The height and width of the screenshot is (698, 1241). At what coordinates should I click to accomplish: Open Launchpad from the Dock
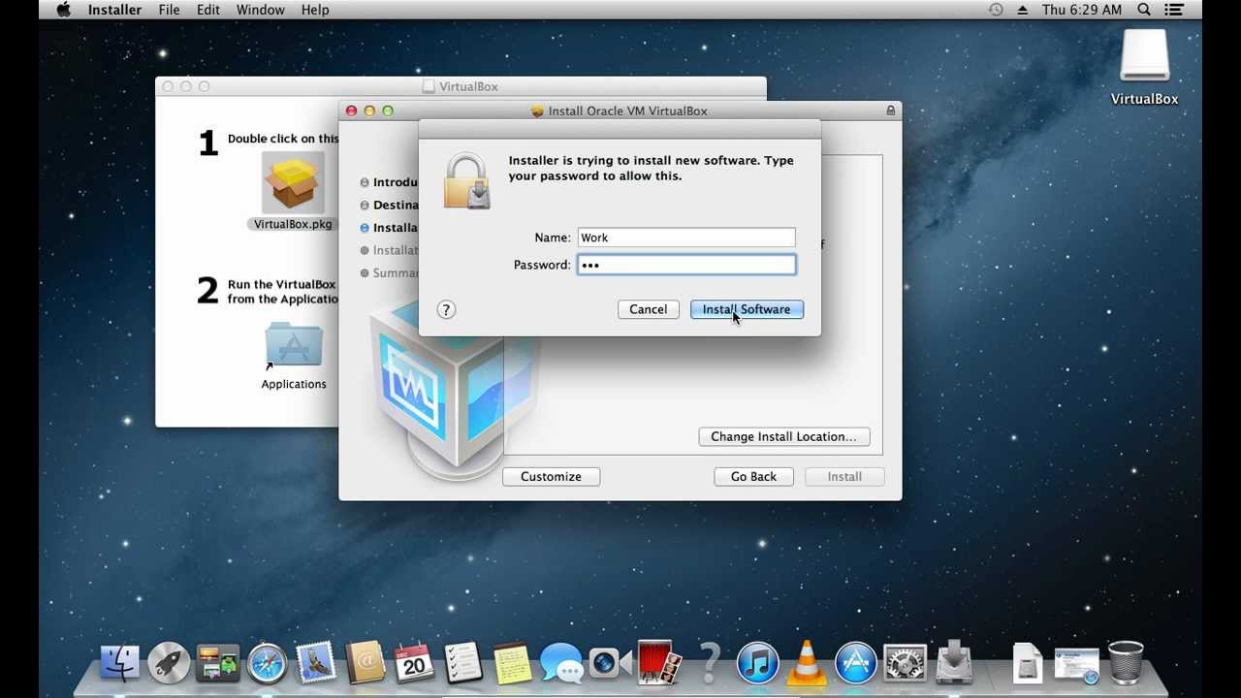pos(169,663)
